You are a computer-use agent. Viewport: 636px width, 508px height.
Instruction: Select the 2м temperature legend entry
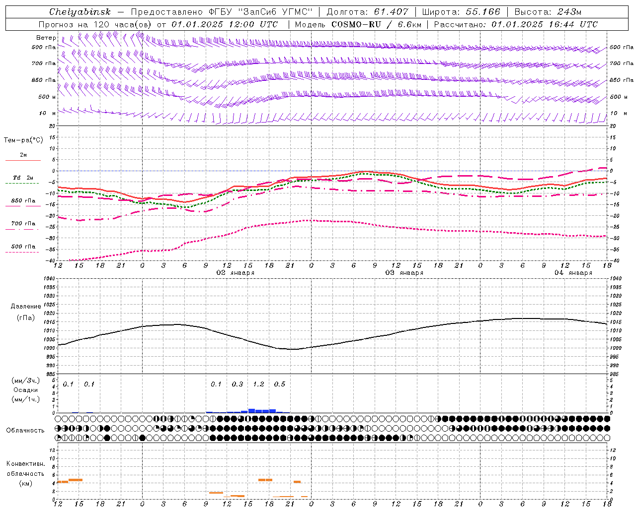click(x=23, y=155)
